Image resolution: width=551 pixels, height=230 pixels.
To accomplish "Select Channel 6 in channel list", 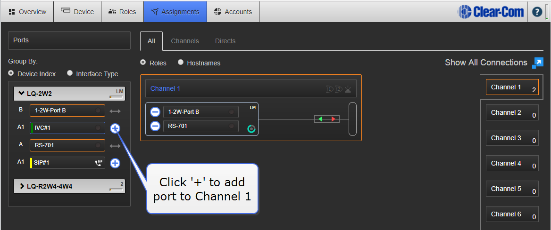I will coord(512,214).
